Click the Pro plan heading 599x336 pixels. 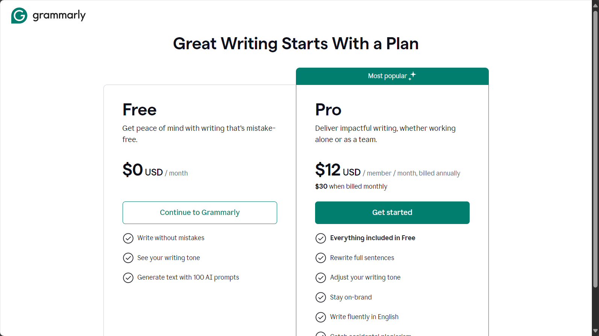click(328, 110)
